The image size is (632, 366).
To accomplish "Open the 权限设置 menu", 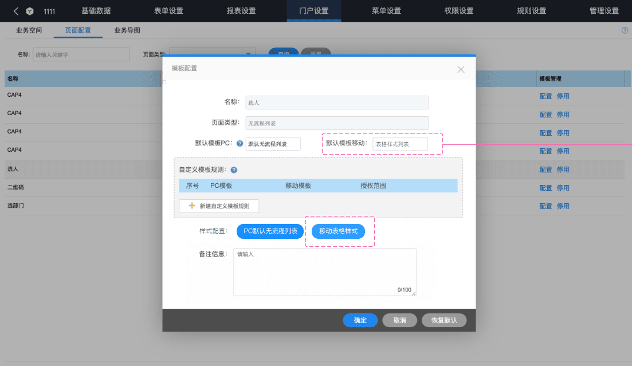I will (x=459, y=11).
